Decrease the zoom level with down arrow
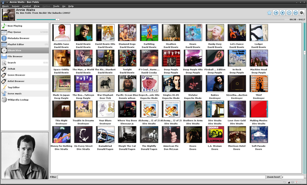The height and width of the screenshot is (185, 307). 305,178
